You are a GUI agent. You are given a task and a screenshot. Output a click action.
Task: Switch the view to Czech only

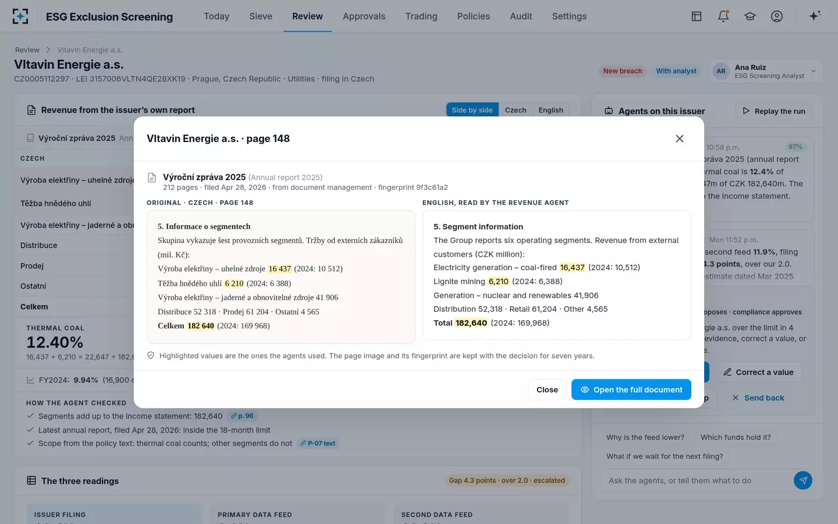pos(516,110)
